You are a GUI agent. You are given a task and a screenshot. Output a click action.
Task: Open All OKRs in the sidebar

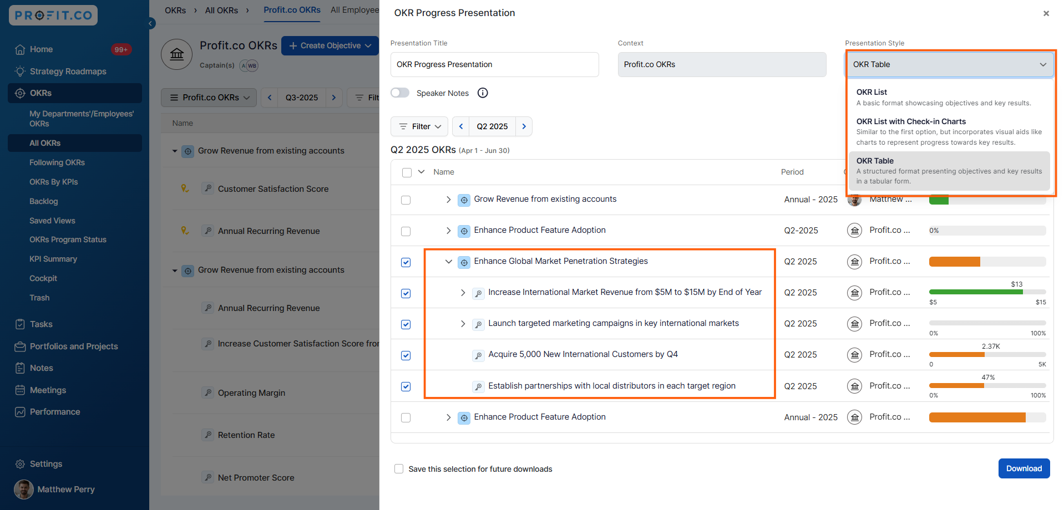click(74, 143)
